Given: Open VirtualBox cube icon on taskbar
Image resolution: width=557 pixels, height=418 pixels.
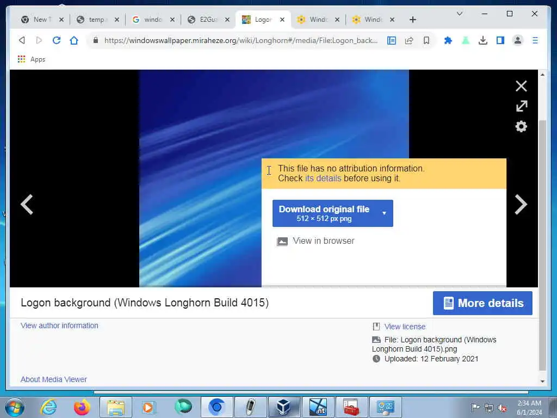Looking at the screenshot, I should 284,407.
